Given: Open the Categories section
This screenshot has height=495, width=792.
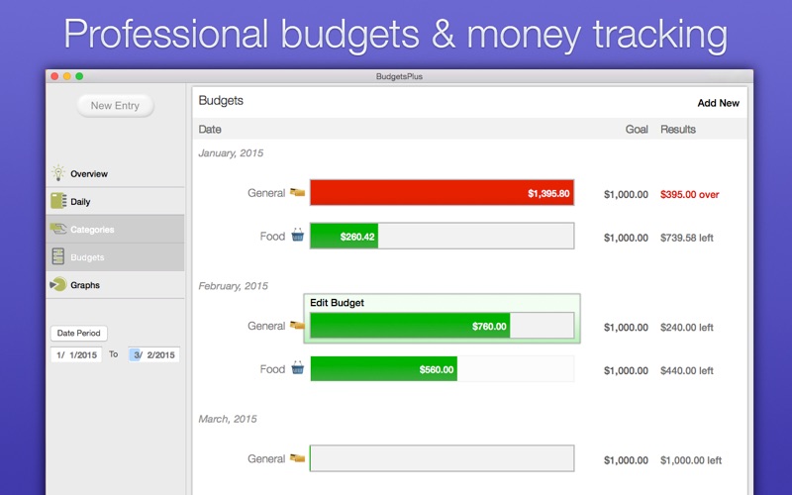Looking at the screenshot, I should point(115,230).
